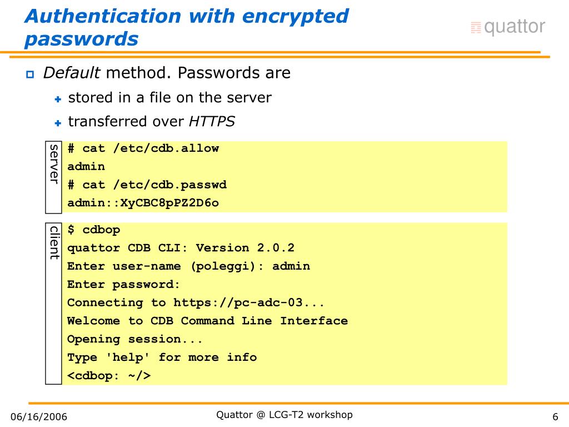The height and width of the screenshot is (427, 569).
Task: Click the 'Quattor @ LCG-T2 workshop' footer text
Action: [x=284, y=415]
